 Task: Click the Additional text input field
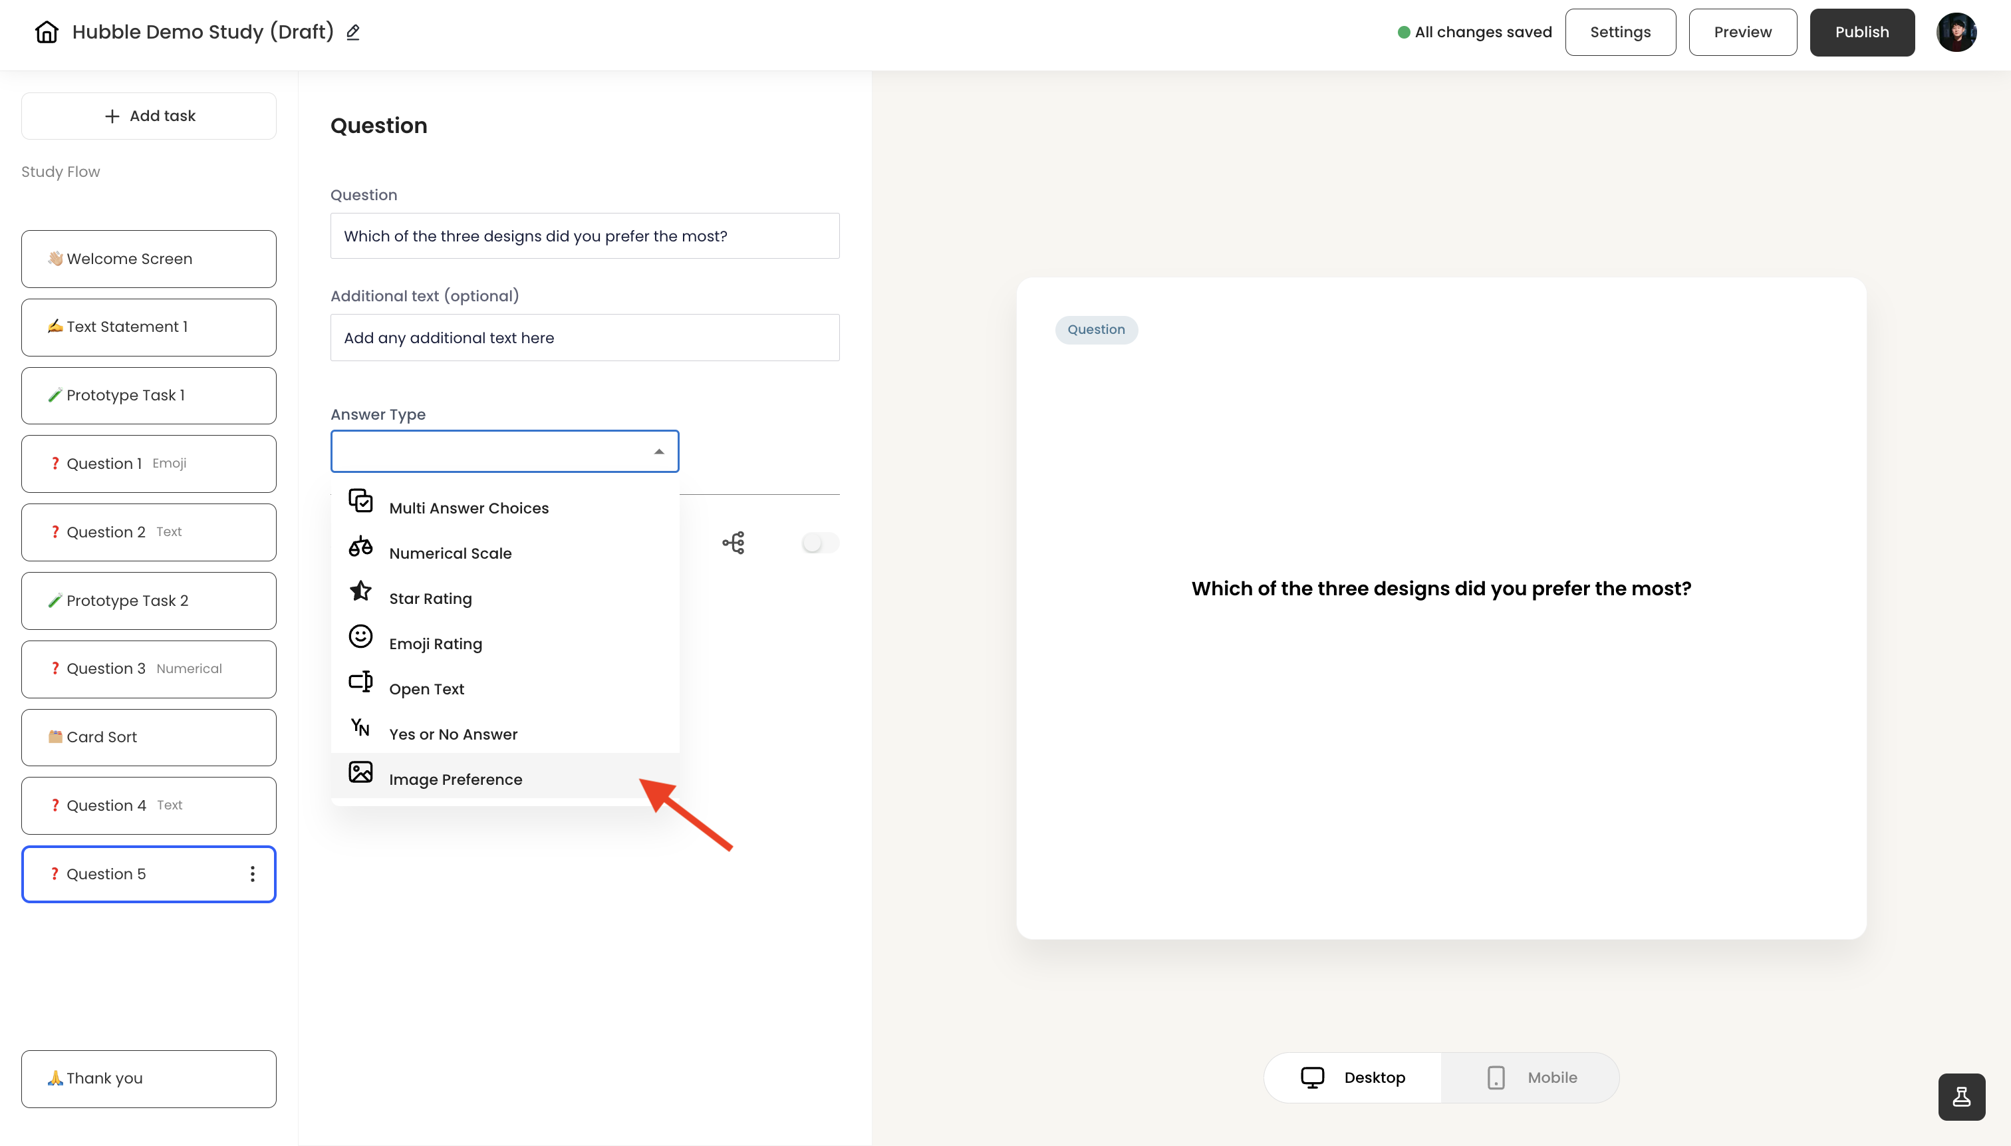[585, 338]
